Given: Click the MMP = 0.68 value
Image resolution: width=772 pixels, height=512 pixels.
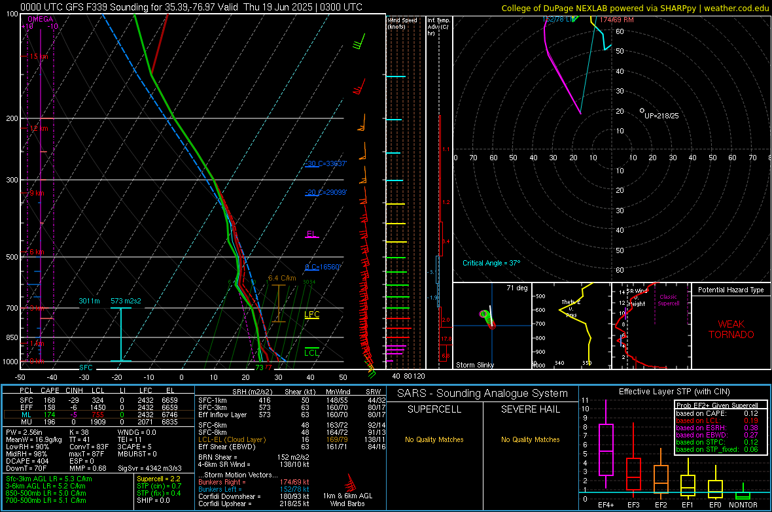Looking at the screenshot, I should [88, 469].
